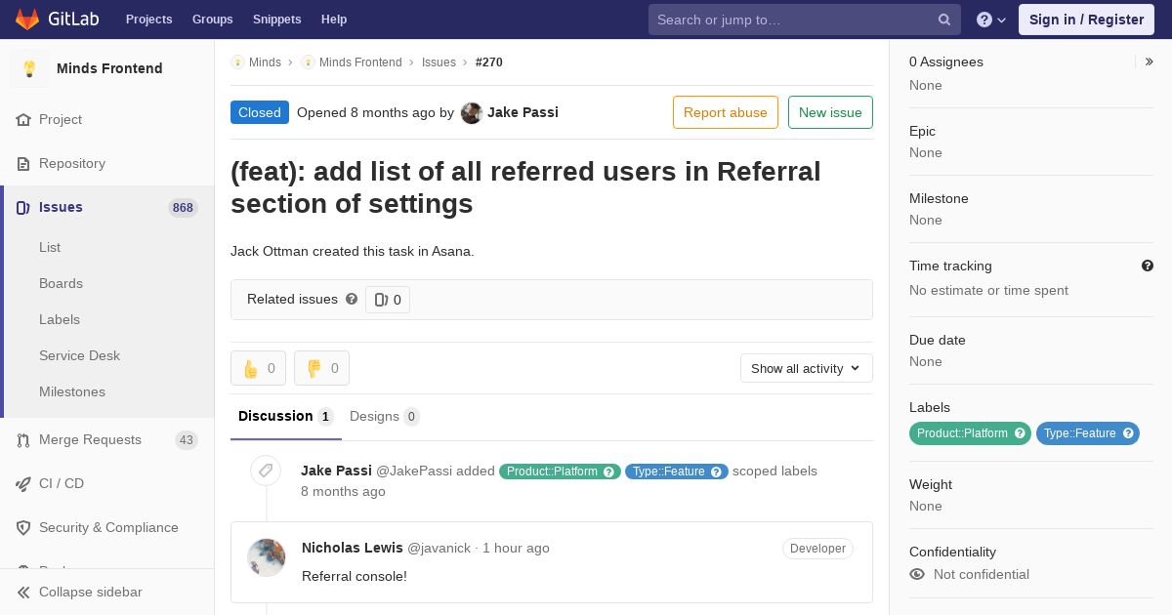1172x615 pixels.
Task: Open the Labels sidebar item
Action: click(60, 319)
